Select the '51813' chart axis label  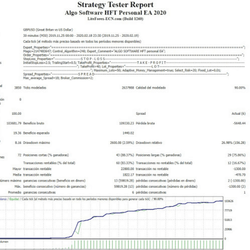tap(228, 220)
